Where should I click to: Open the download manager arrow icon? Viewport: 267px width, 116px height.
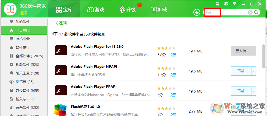click(x=197, y=12)
